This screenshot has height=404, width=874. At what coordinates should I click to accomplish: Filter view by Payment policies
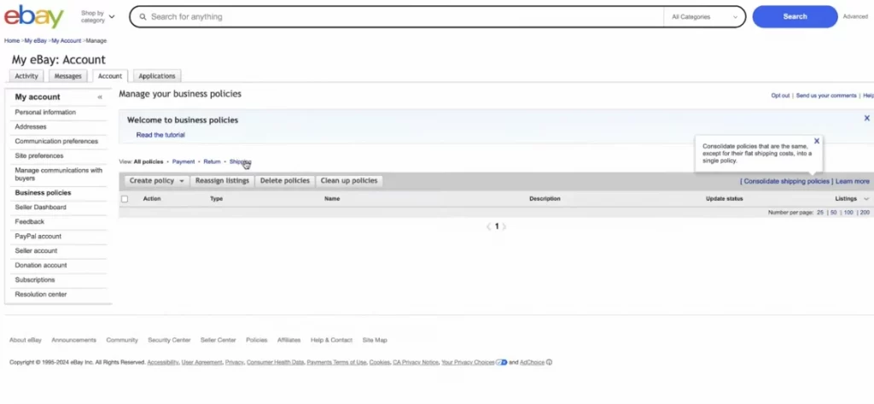pyautogui.click(x=184, y=161)
